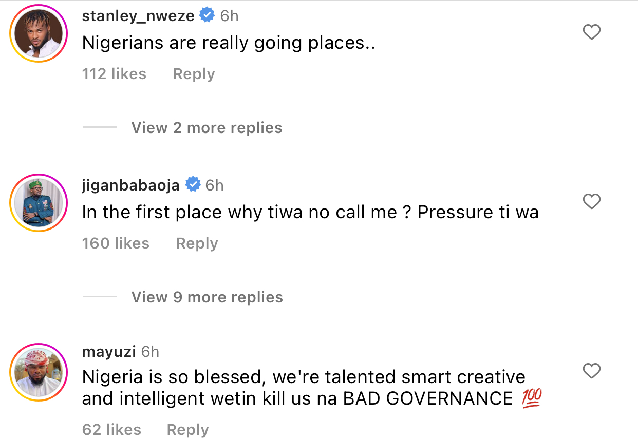This screenshot has height=438, width=638.
Task: Open stanley_nweze's profile picture
Action: click(x=39, y=33)
